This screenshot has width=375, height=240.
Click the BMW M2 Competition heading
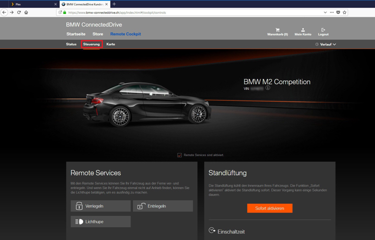tap(277, 82)
